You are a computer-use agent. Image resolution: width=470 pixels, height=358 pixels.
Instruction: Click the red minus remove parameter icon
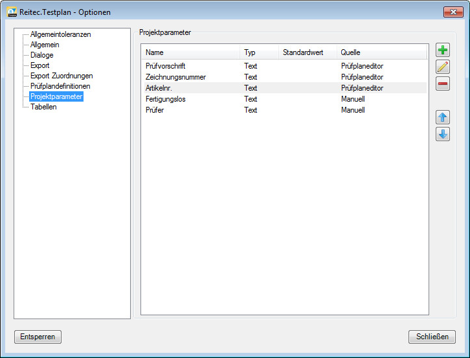point(443,84)
